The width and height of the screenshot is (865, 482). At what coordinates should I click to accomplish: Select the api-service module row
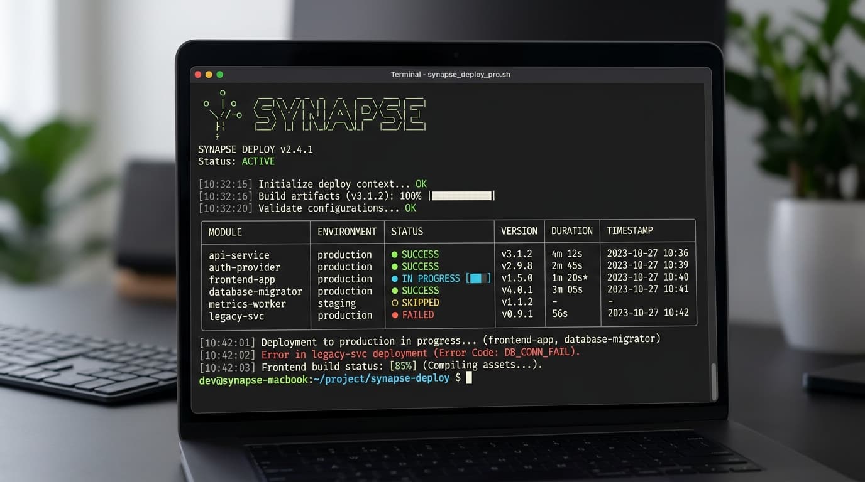[448, 254]
